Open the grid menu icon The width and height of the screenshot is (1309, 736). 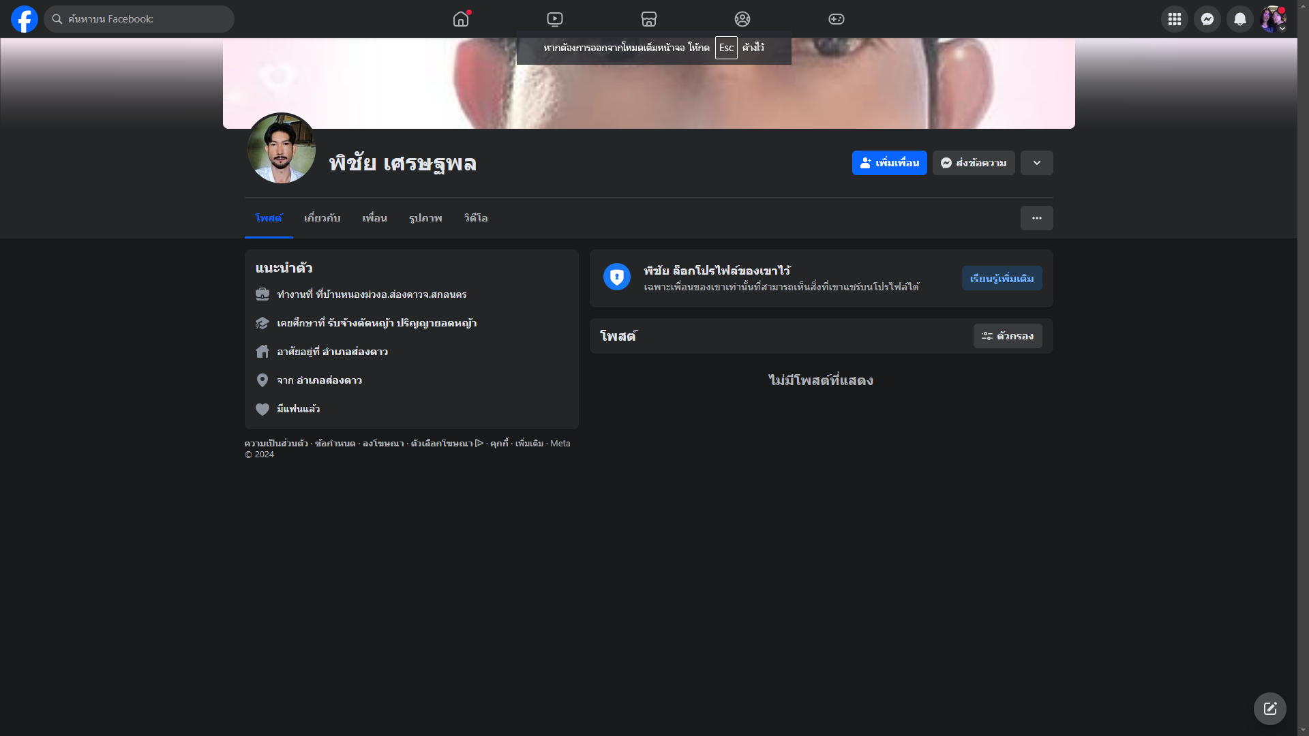pos(1175,19)
